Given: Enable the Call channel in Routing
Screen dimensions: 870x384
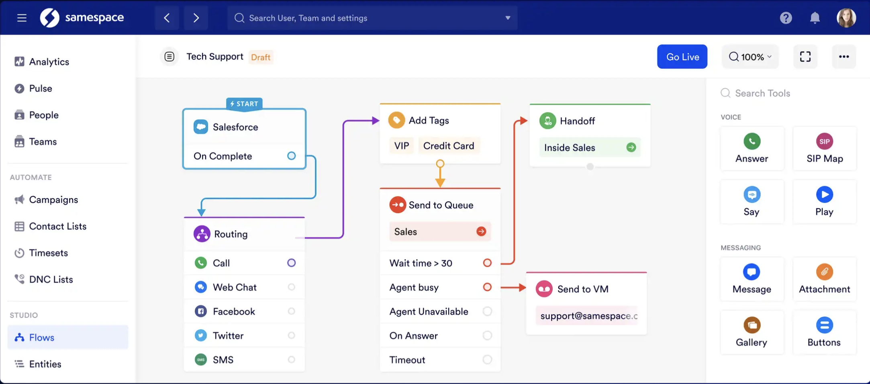Looking at the screenshot, I should tap(291, 263).
